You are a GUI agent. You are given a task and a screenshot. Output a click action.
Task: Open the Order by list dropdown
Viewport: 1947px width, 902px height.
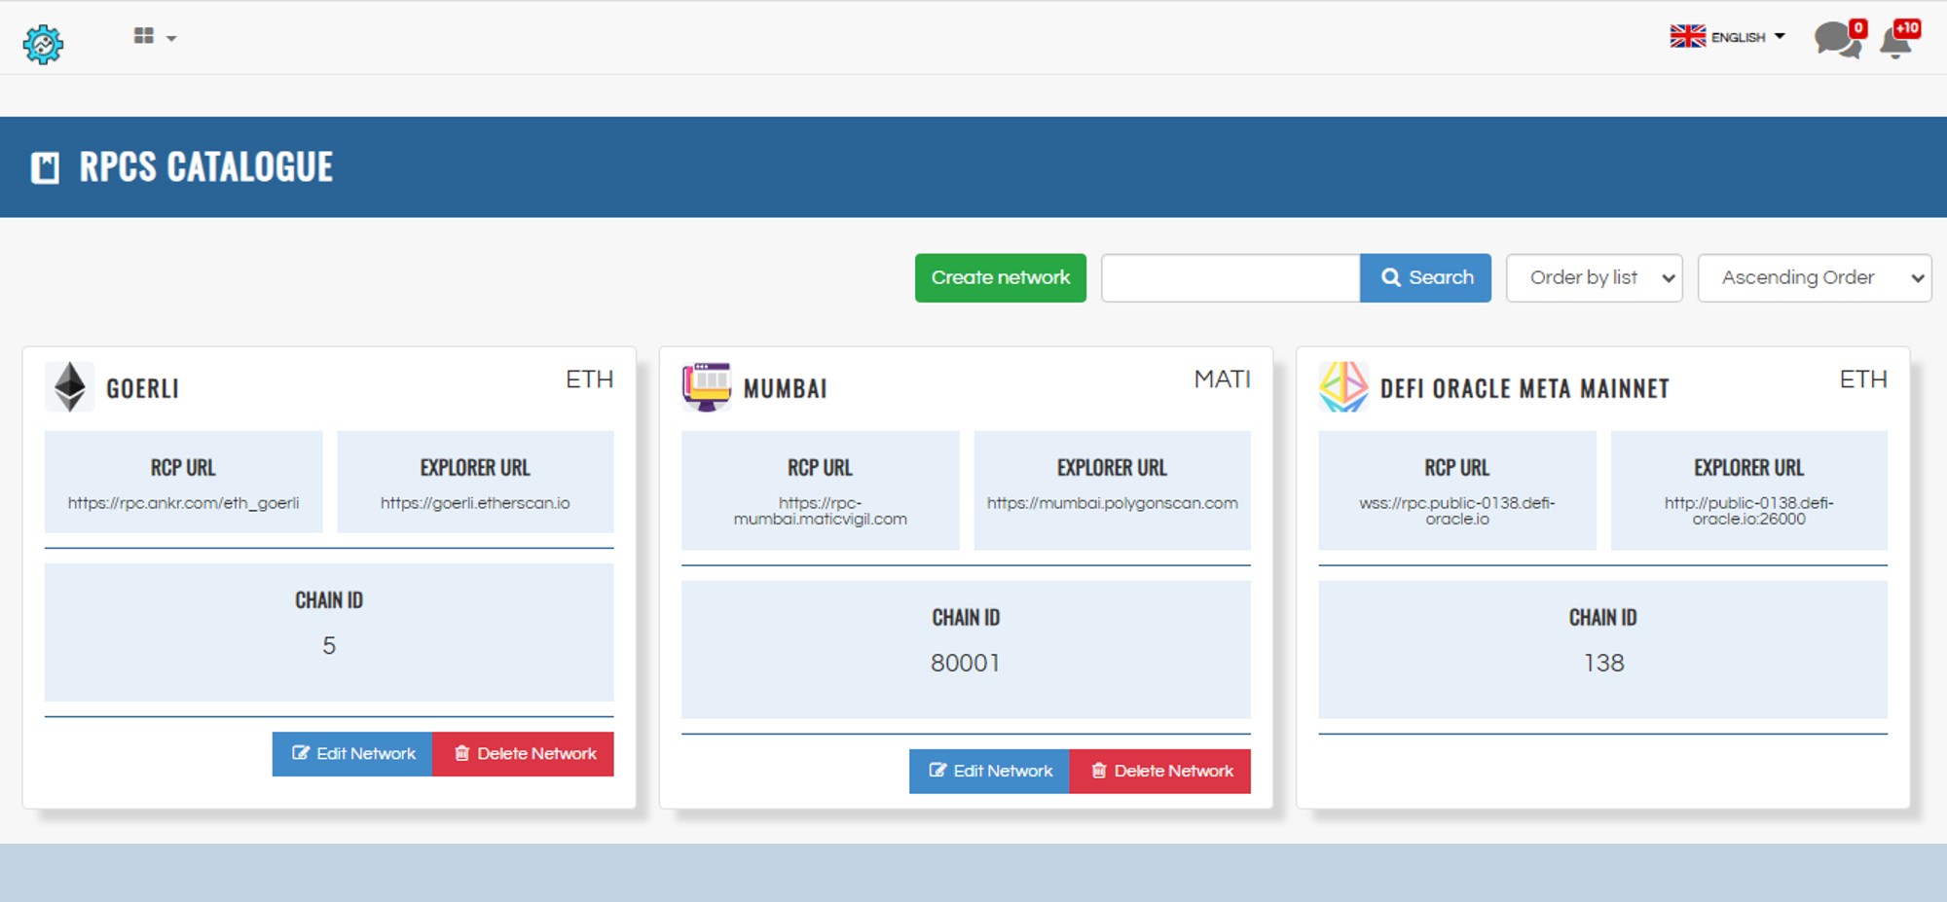tap(1594, 278)
